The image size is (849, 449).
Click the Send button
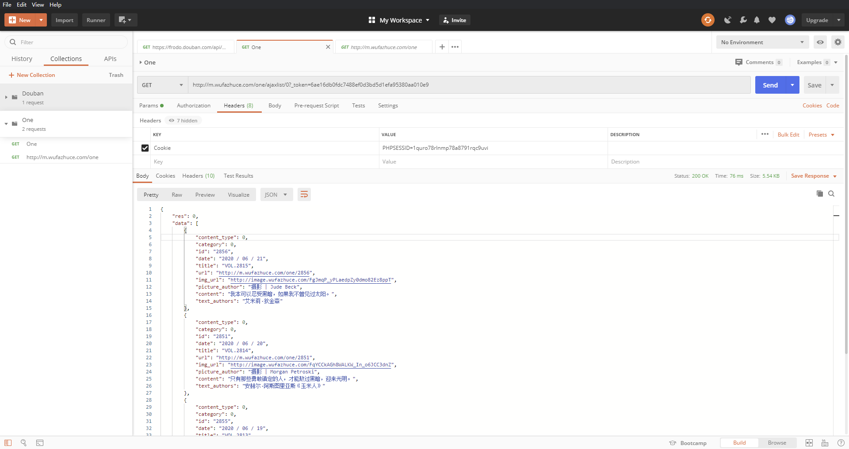point(770,85)
